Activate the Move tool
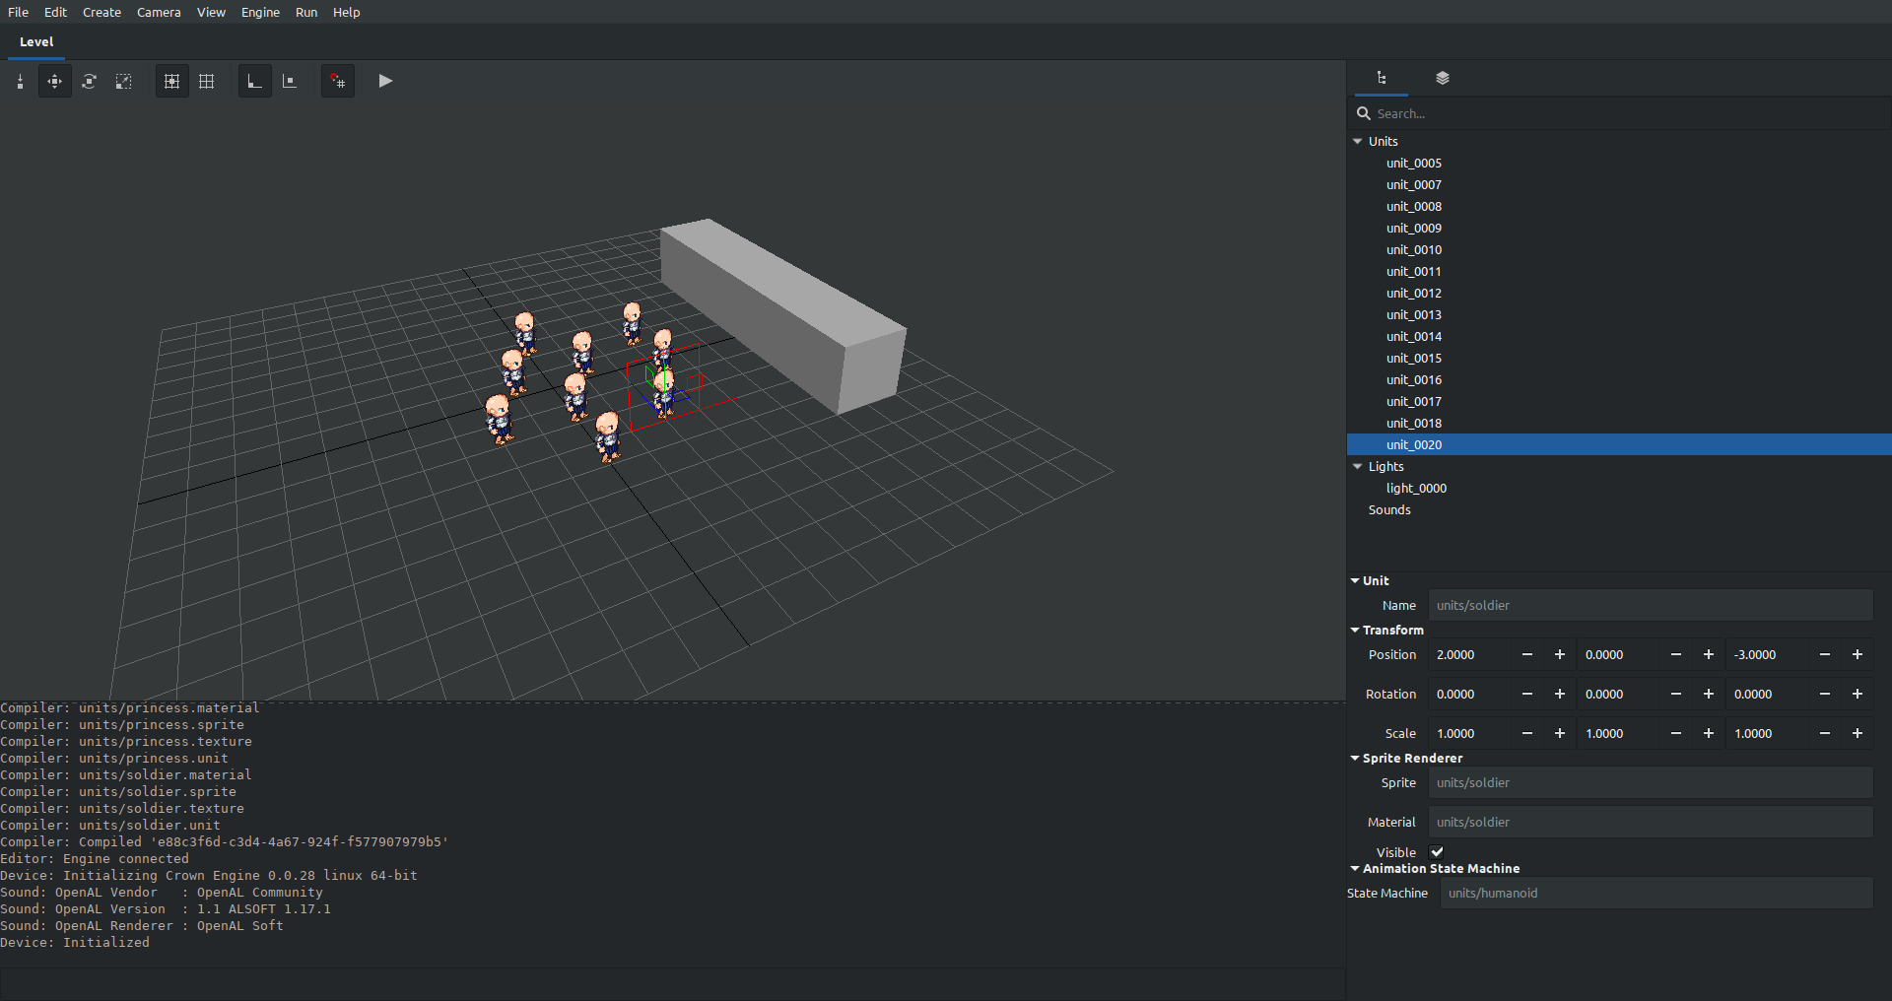This screenshot has width=1892, height=1001. click(55, 82)
